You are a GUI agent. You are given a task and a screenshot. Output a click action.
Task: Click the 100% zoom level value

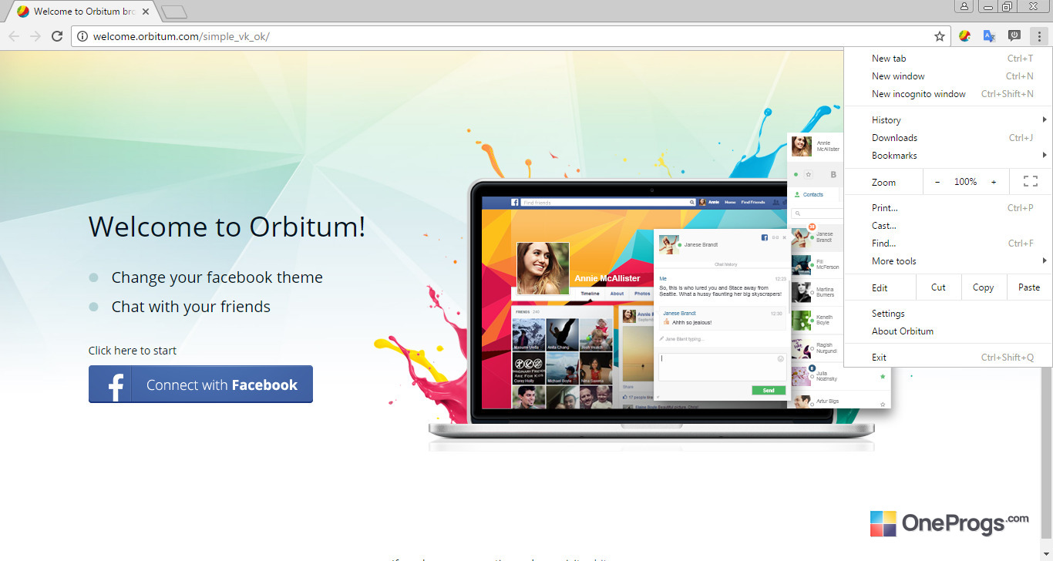coord(965,182)
